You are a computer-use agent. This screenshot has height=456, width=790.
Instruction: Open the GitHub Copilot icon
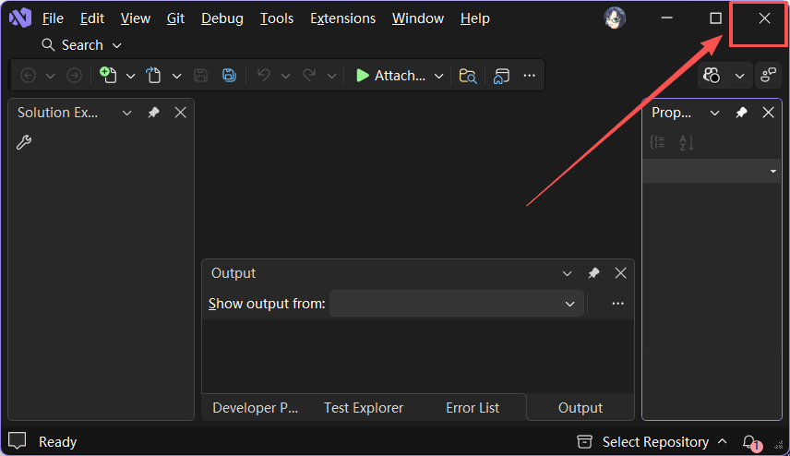coord(712,76)
